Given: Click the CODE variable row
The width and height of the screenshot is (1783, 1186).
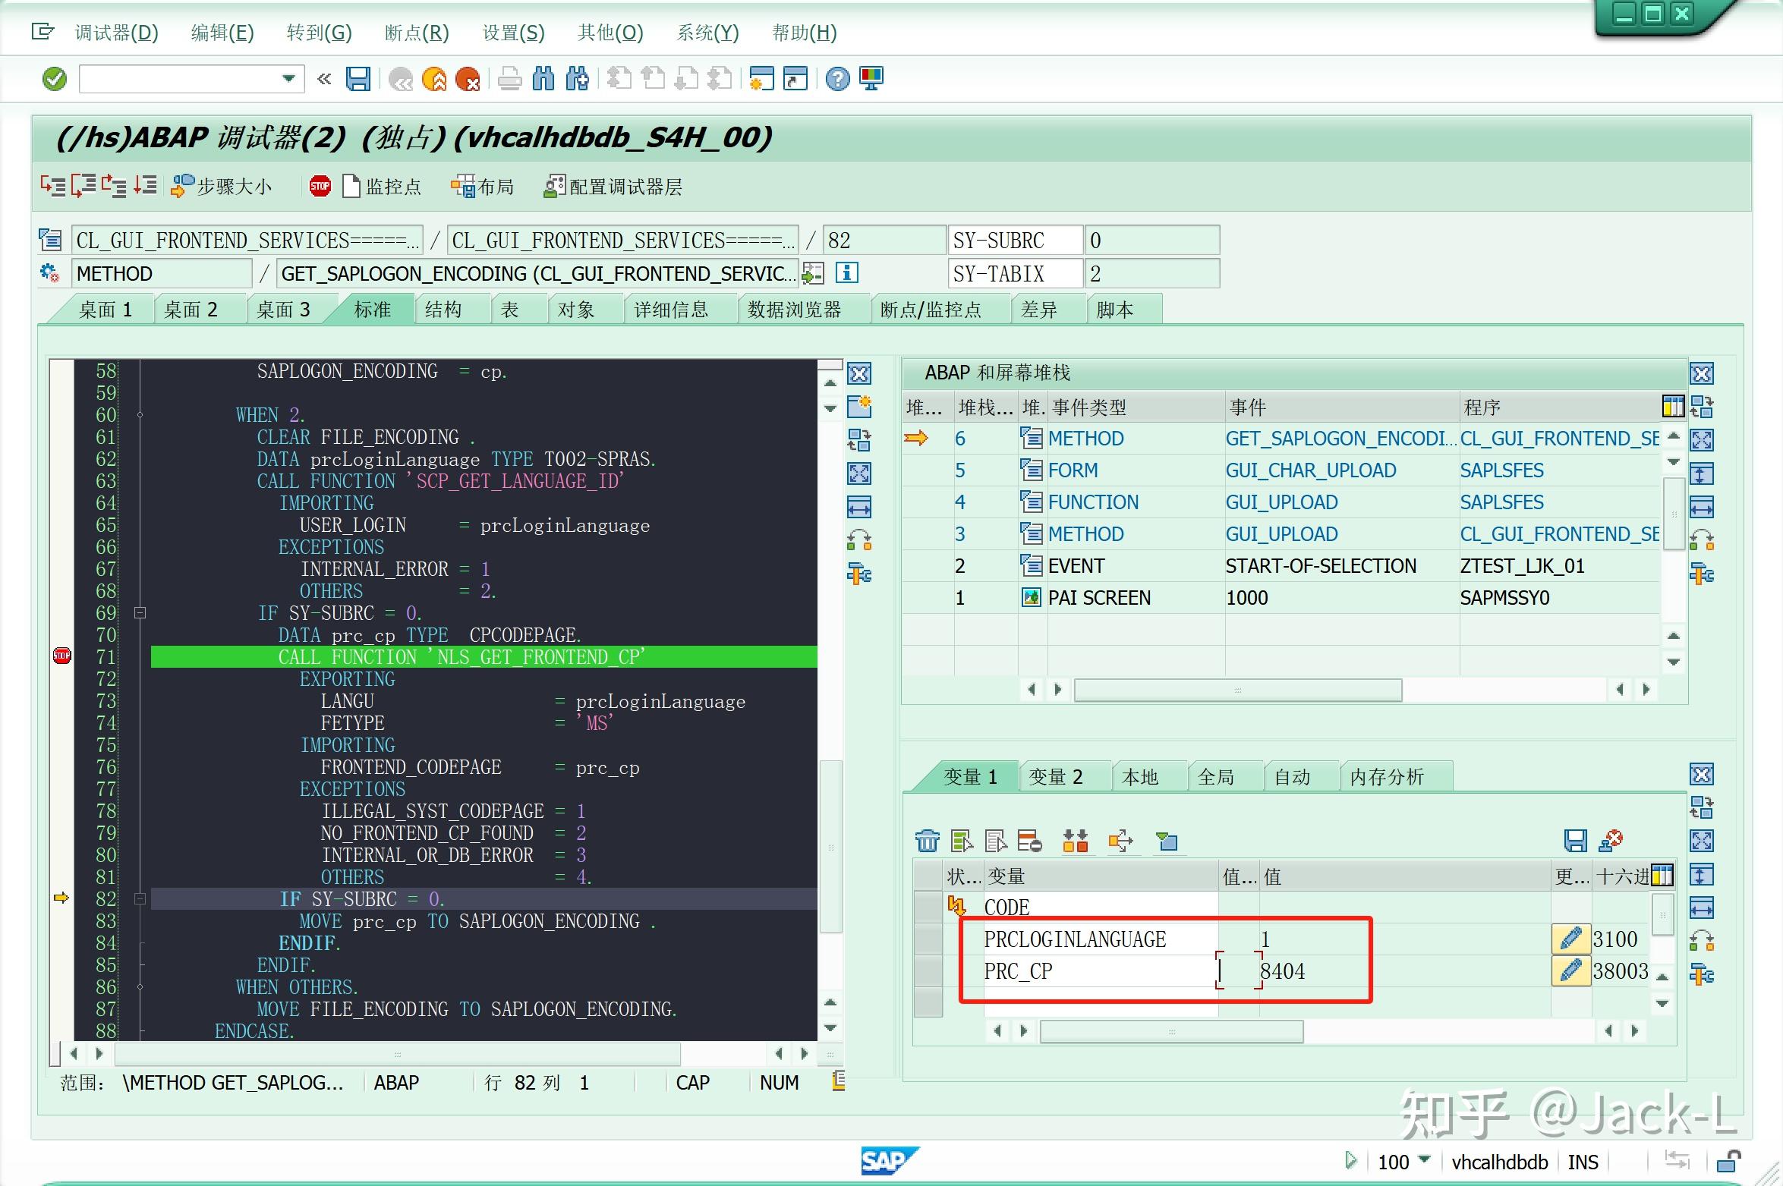Looking at the screenshot, I should pos(1283,908).
